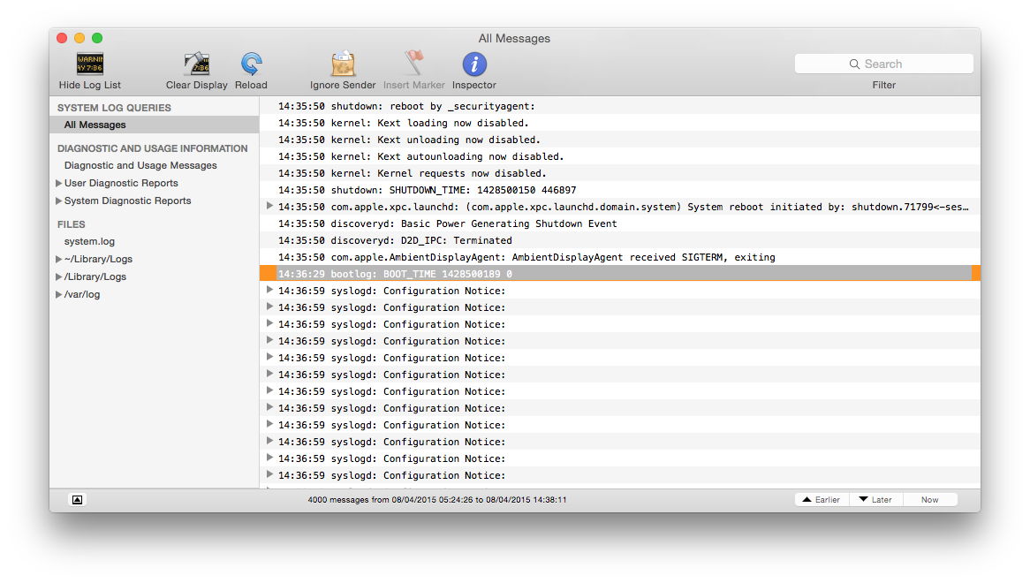Click the Search filter field
This screenshot has width=1030, height=583.
pos(883,64)
